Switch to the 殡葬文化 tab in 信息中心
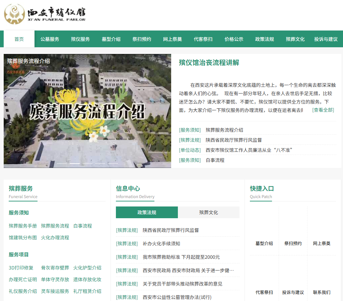The width and height of the screenshot is (343, 301). pyautogui.click(x=208, y=212)
